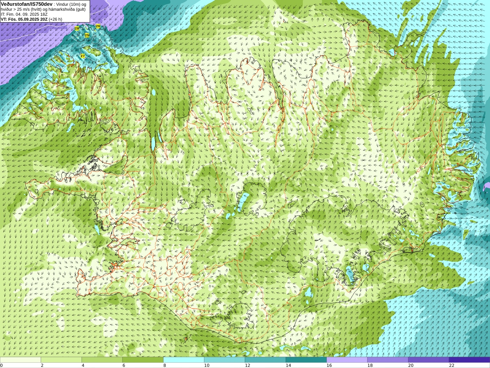Select the olive green 6–8 legend swatch
The height and width of the screenshot is (368, 490).
[x=143, y=360]
